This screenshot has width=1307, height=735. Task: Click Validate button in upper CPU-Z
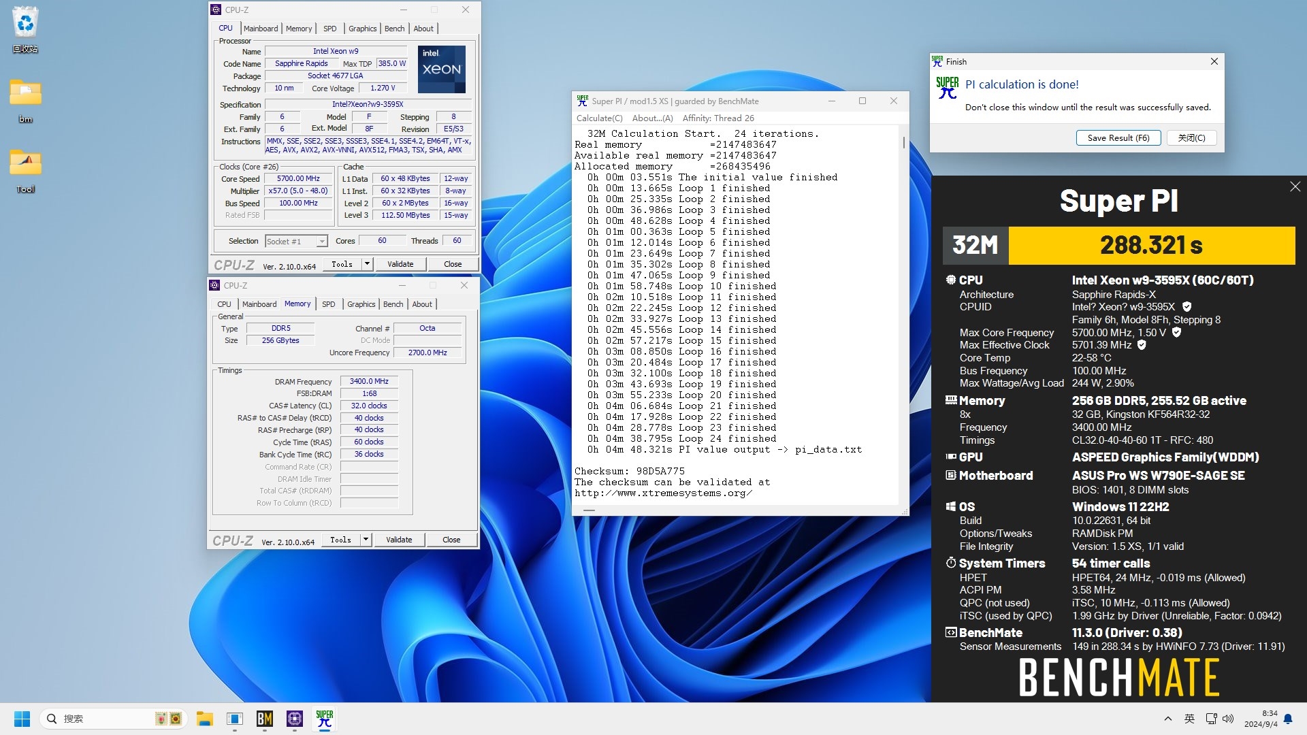400,264
